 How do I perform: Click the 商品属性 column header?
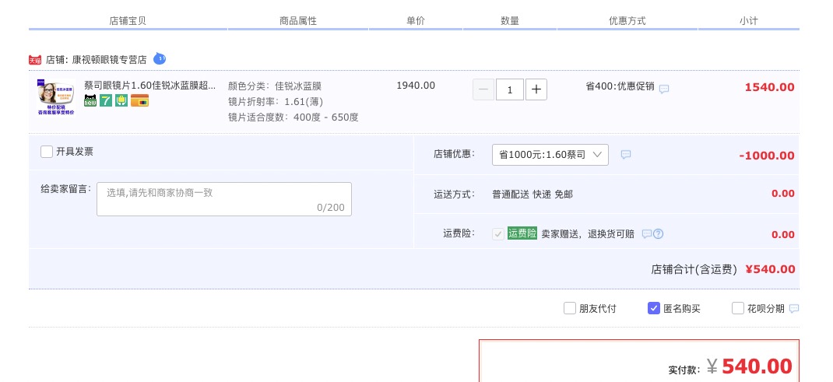298,21
